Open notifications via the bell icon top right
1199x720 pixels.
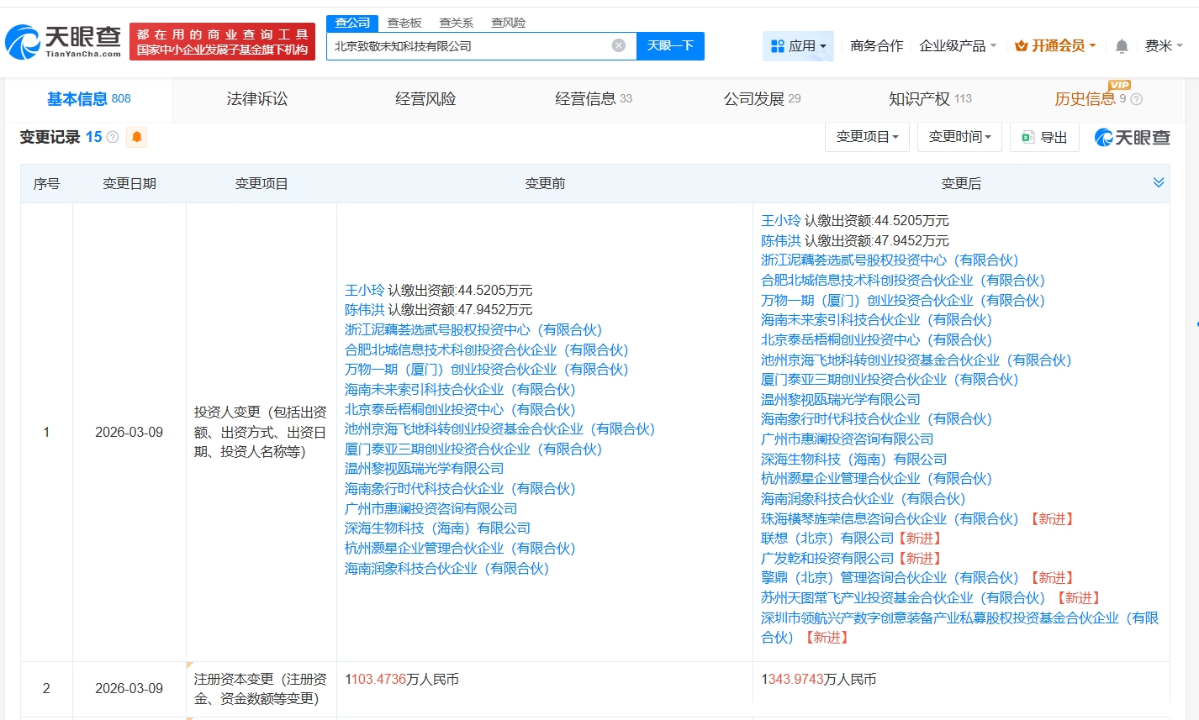(x=1121, y=46)
